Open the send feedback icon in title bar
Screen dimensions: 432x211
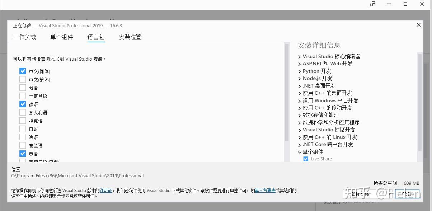coord(373,4)
